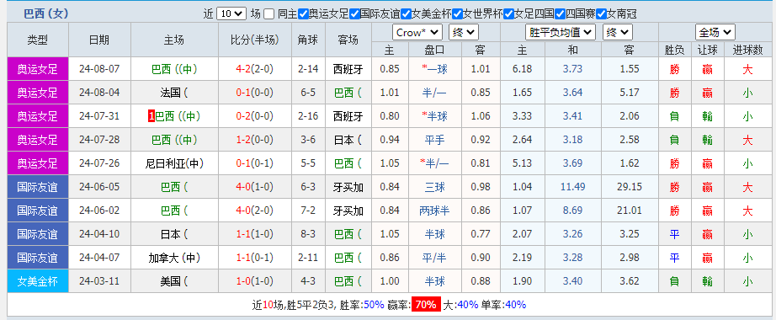Click the 平 result in the 24-04-10 row
776x320 pixels.
675,234
